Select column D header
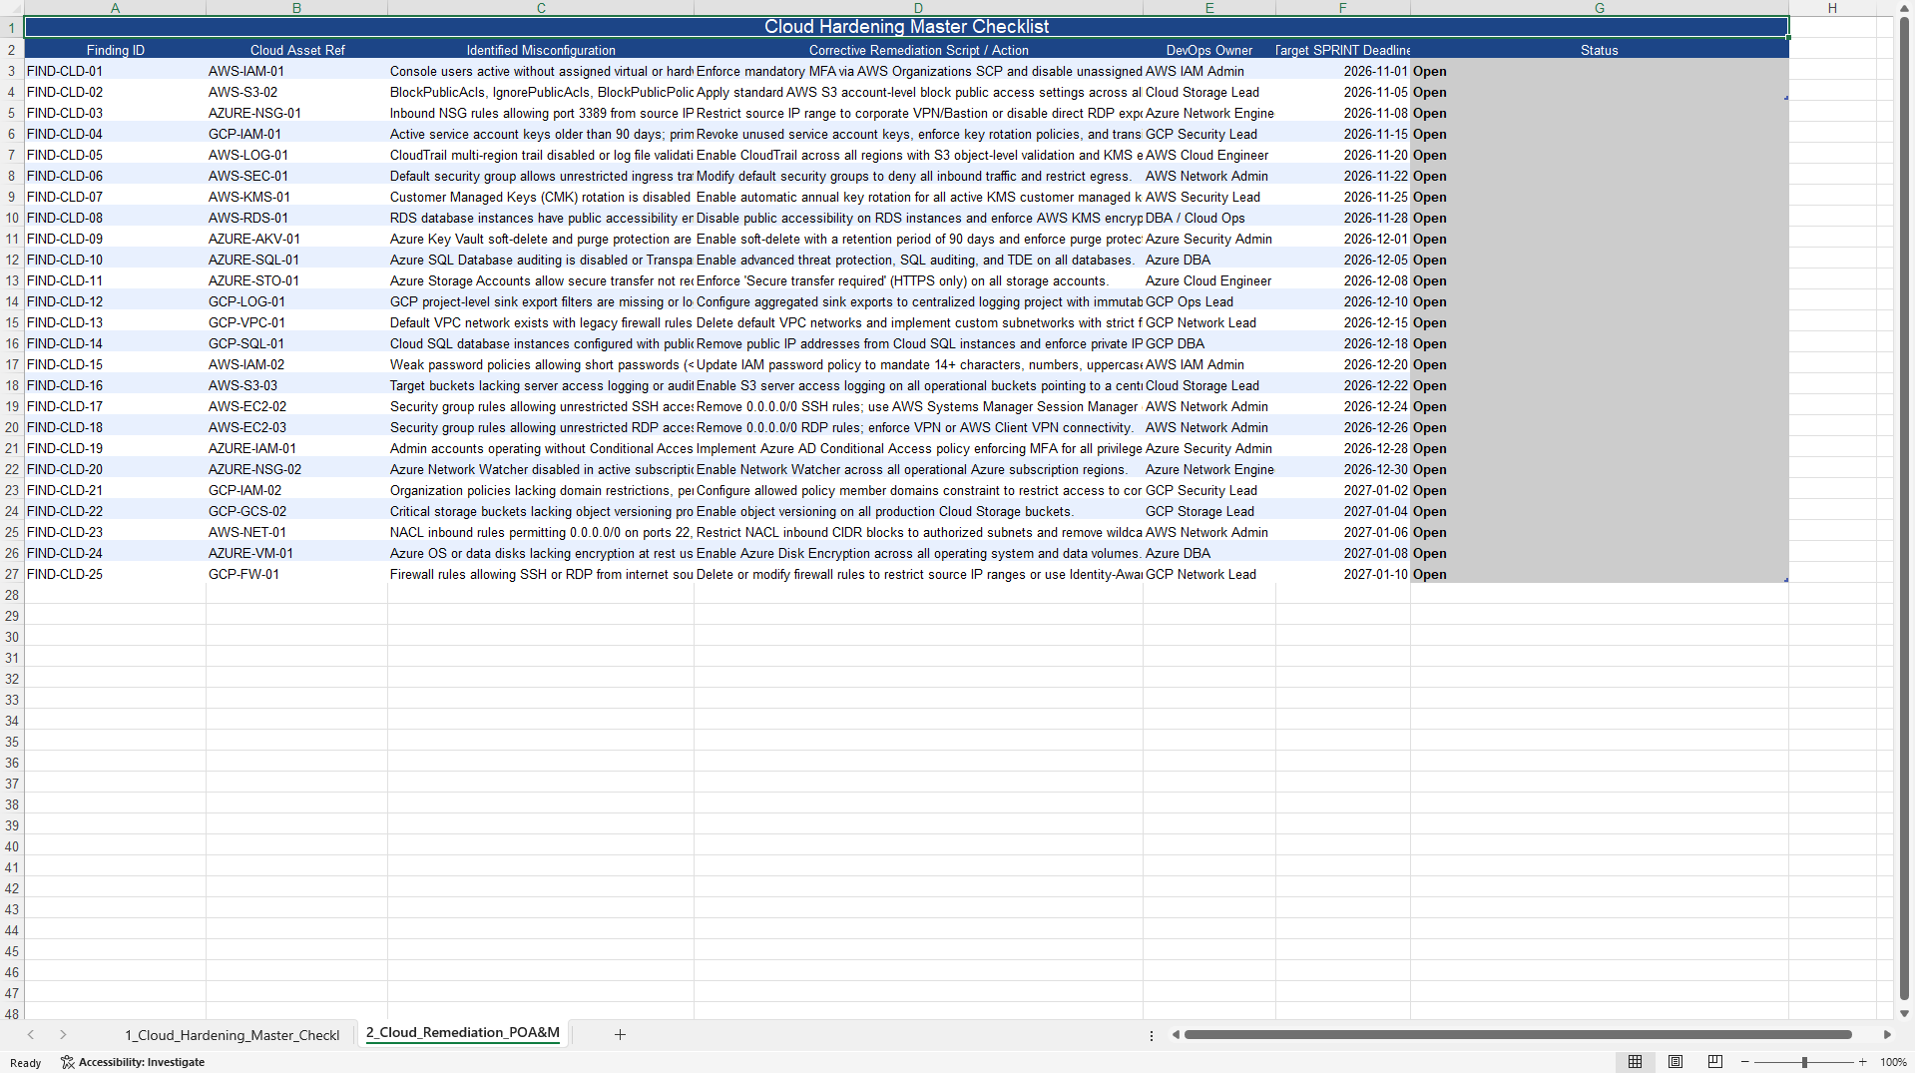 point(918,8)
